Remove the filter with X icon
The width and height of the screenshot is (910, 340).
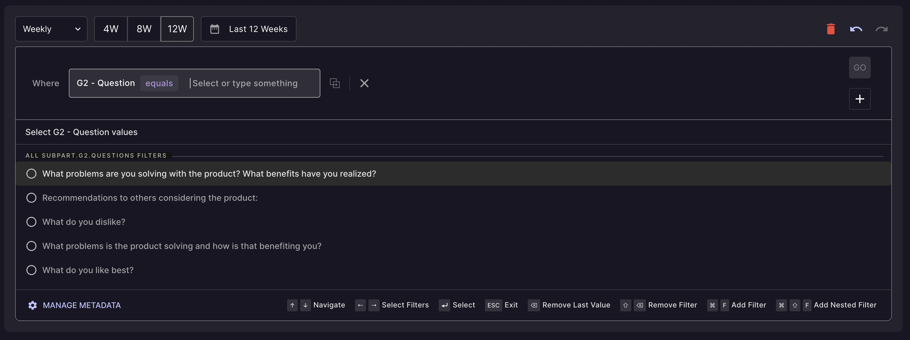364,83
